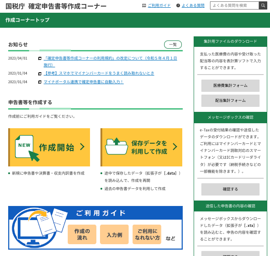Image resolution: width=270 pixels, height=256 pixels.
Task: Open the よくある質問 header link
Action: click(193, 6)
